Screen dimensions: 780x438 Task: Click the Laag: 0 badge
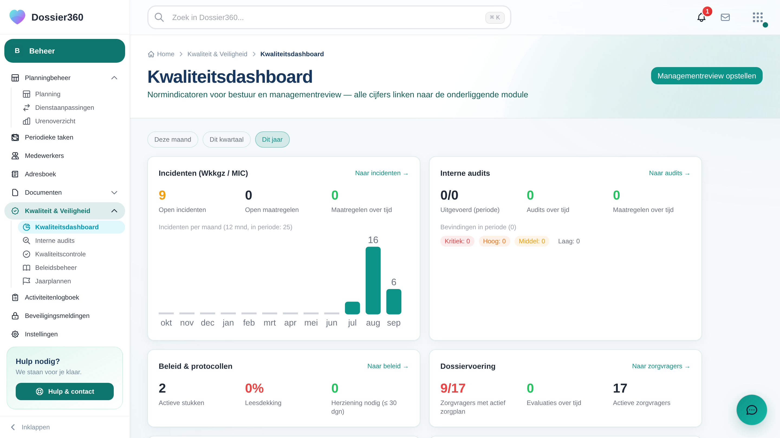569,241
